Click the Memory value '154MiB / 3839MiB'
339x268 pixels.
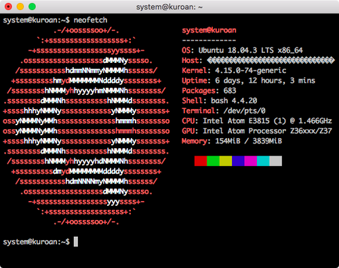pyautogui.click(x=248, y=141)
